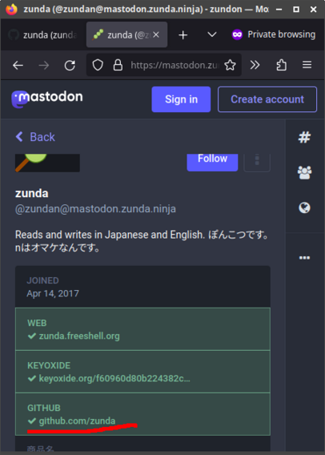Image resolution: width=325 pixels, height=455 pixels.
Task: Click the Create account button
Action: pos(267,99)
